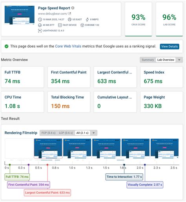
Task: Expand the Metric Overview view dropdown arrow
Action: click(x=179, y=60)
